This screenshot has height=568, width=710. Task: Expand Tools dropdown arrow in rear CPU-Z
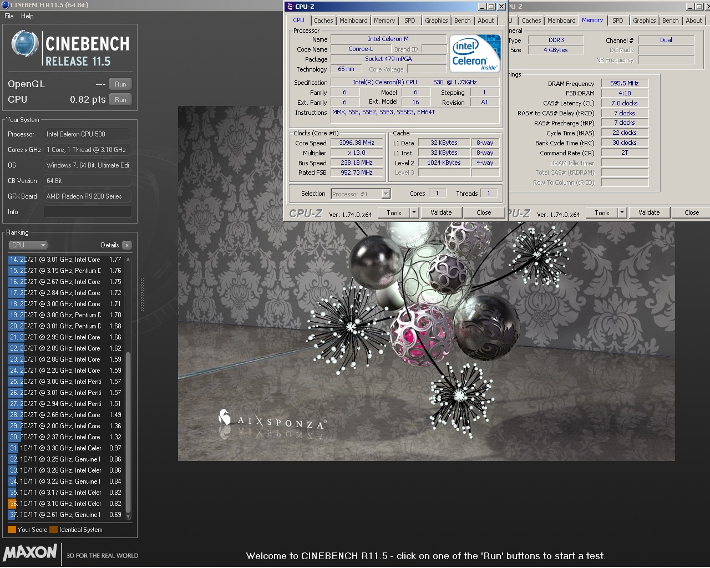[622, 212]
